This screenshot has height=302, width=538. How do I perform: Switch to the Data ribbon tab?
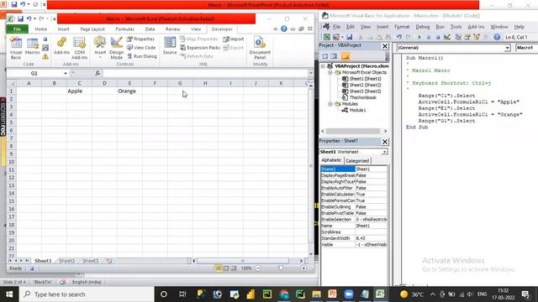tap(150, 29)
